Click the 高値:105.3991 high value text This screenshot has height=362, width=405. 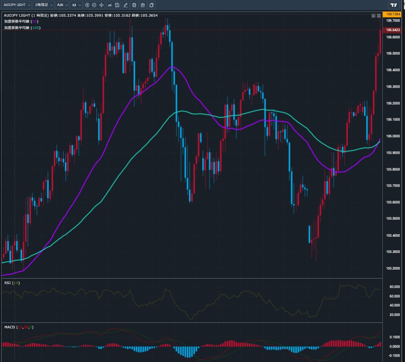[x=90, y=15]
